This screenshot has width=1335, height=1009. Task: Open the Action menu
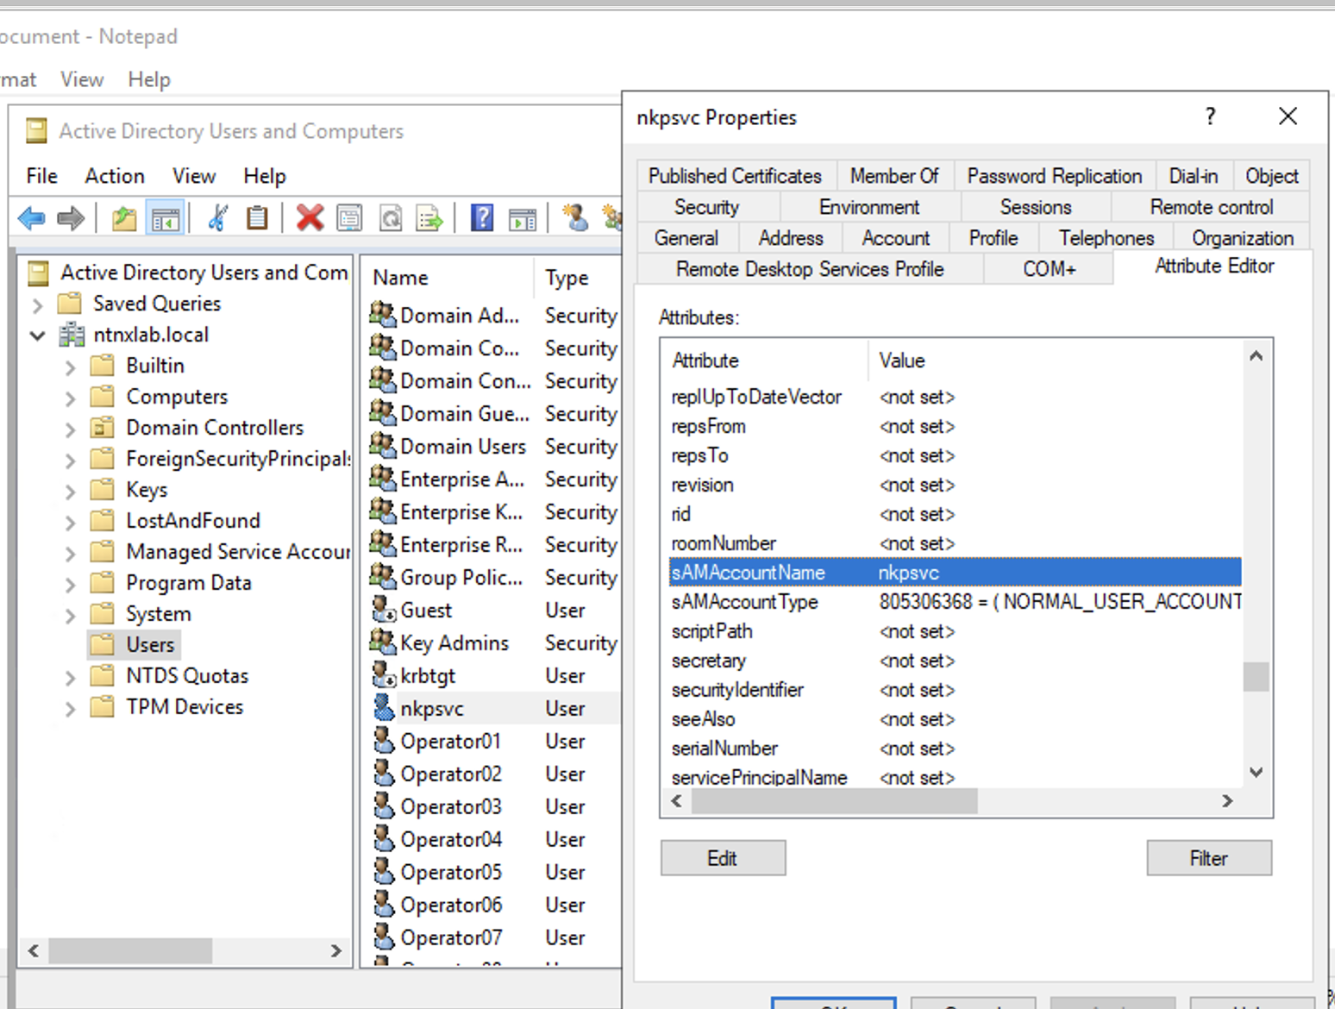[x=115, y=176]
